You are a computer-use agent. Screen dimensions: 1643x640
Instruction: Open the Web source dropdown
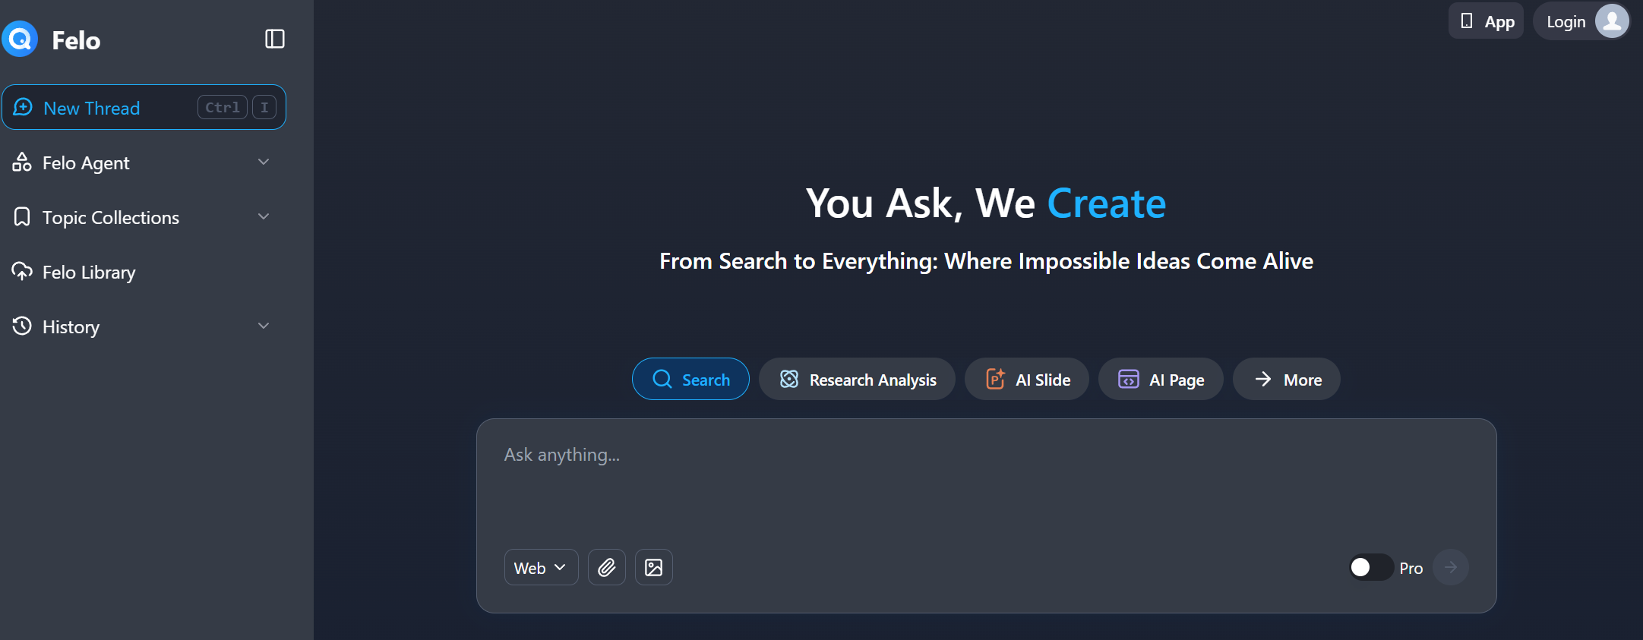pyautogui.click(x=541, y=567)
